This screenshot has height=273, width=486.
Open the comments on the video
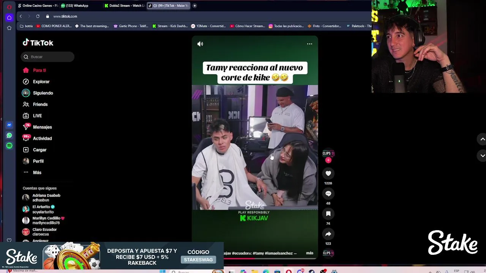tap(328, 194)
